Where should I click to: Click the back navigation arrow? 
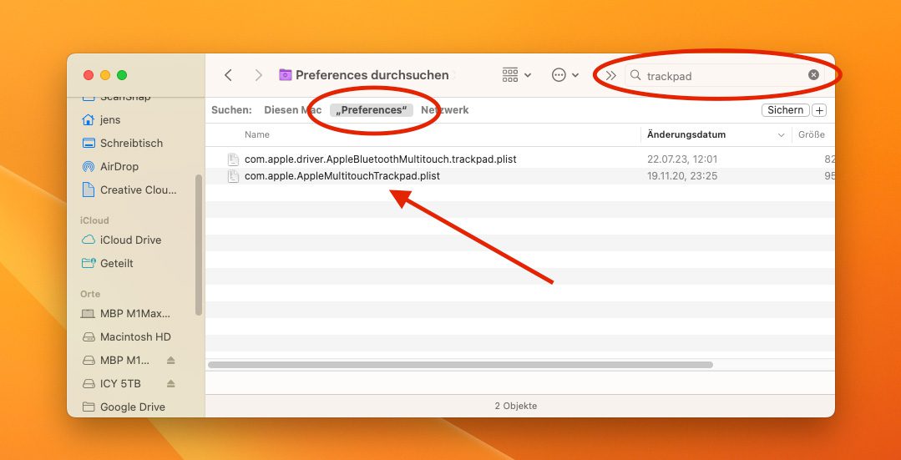tap(228, 75)
